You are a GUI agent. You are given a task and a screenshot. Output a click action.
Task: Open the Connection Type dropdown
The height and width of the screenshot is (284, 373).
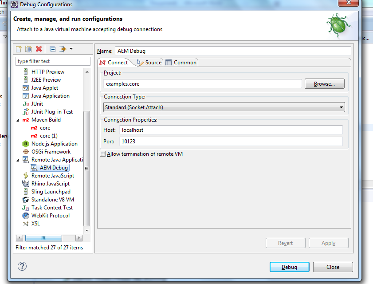tap(341, 107)
